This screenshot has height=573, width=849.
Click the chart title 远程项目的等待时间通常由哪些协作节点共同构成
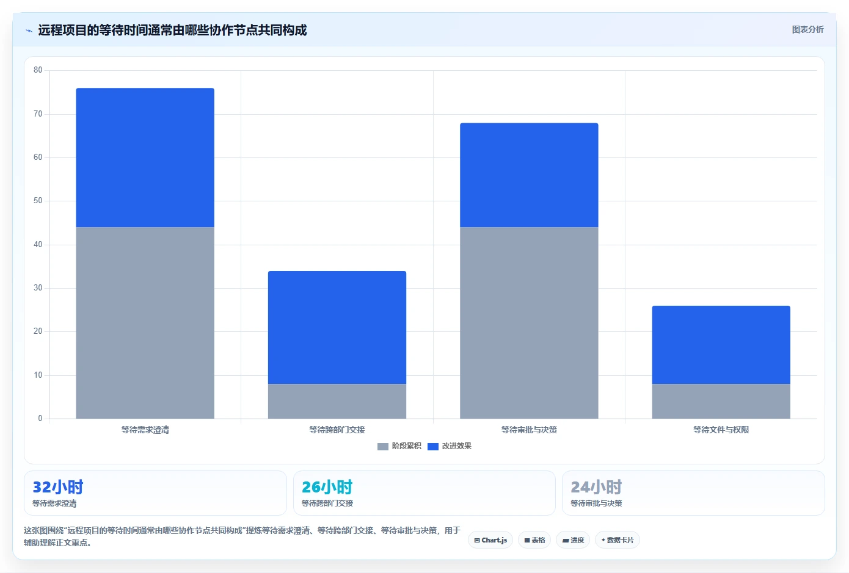pos(172,30)
